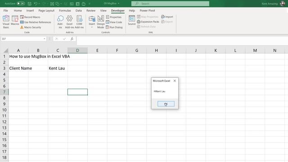
Task: Select column F header
Action: [x=117, y=50]
